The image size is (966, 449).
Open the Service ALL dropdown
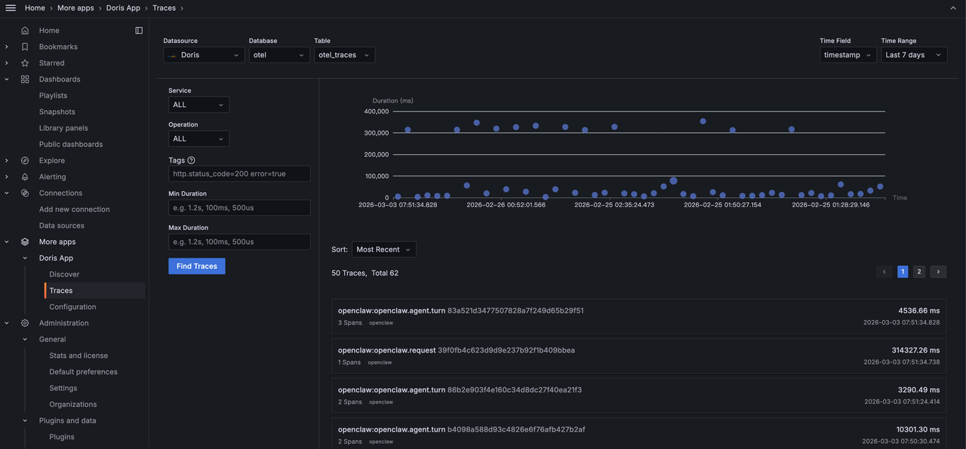(198, 105)
